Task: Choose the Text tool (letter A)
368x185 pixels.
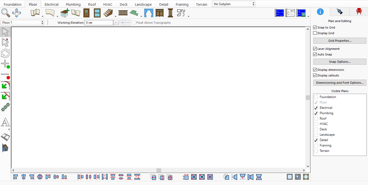Action: pos(5,122)
